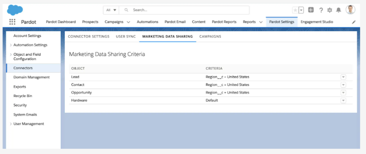Image resolution: width=366 pixels, height=154 pixels.
Task: Open System Emails in the sidebar
Action: tap(25, 115)
